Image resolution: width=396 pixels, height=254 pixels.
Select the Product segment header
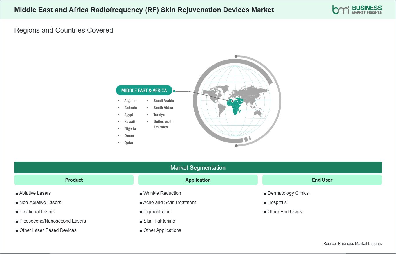(74, 180)
